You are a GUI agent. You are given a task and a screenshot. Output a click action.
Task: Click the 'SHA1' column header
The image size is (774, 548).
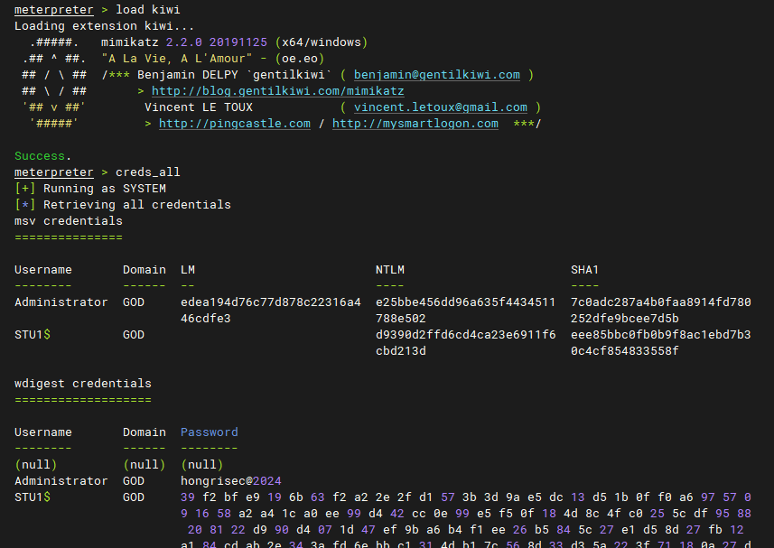pos(585,270)
